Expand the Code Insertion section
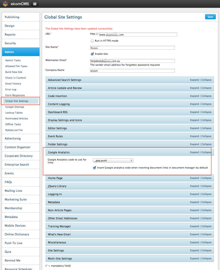Viewport: 220px width, 270px height. point(194,96)
